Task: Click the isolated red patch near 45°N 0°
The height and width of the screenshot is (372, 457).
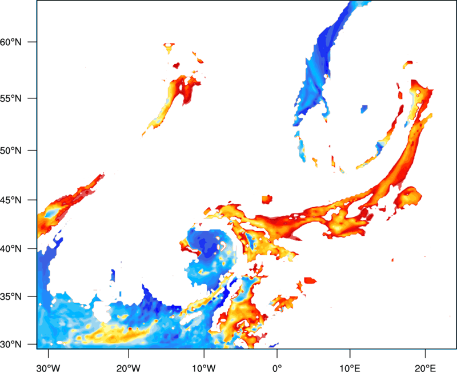Action: [267, 199]
